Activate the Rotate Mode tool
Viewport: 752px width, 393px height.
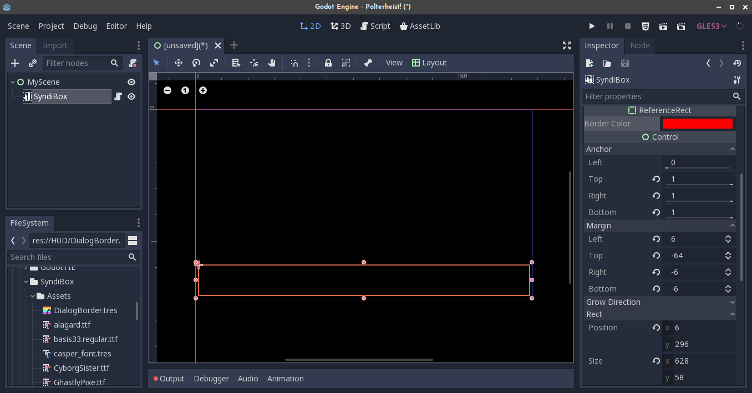pos(196,63)
